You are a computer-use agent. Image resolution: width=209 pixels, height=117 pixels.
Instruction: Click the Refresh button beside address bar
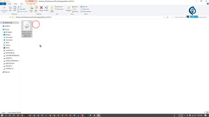pyautogui.click(x=168, y=17)
